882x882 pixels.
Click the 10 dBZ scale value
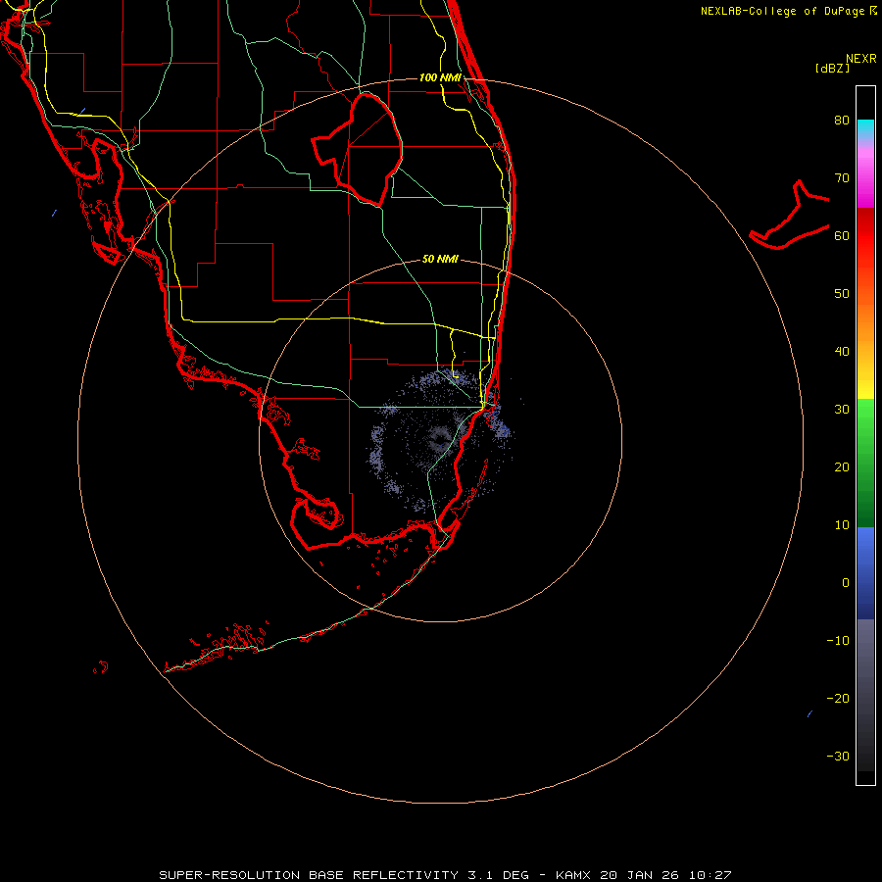(x=842, y=525)
